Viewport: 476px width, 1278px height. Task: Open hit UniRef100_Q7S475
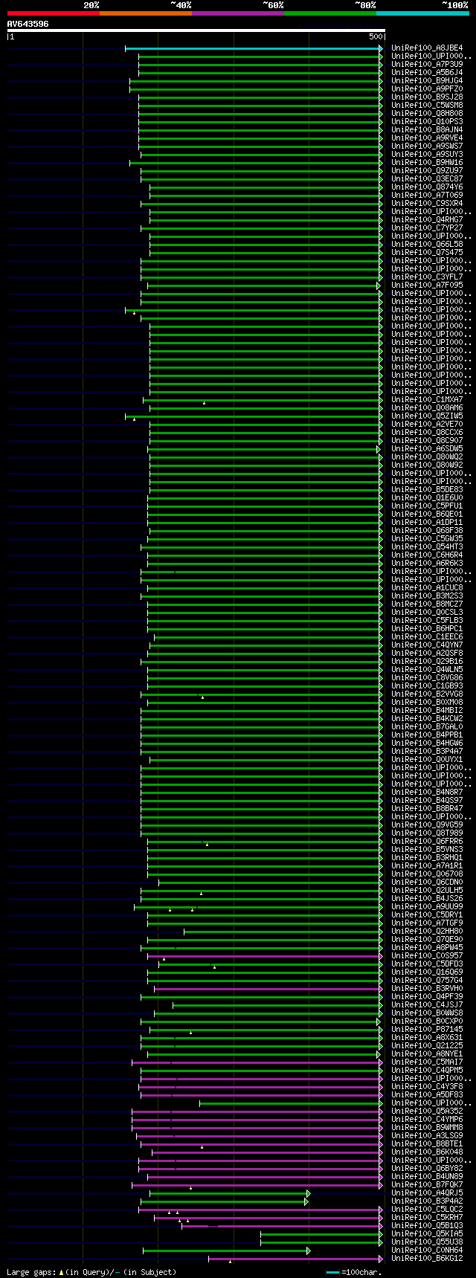pyautogui.click(x=427, y=253)
